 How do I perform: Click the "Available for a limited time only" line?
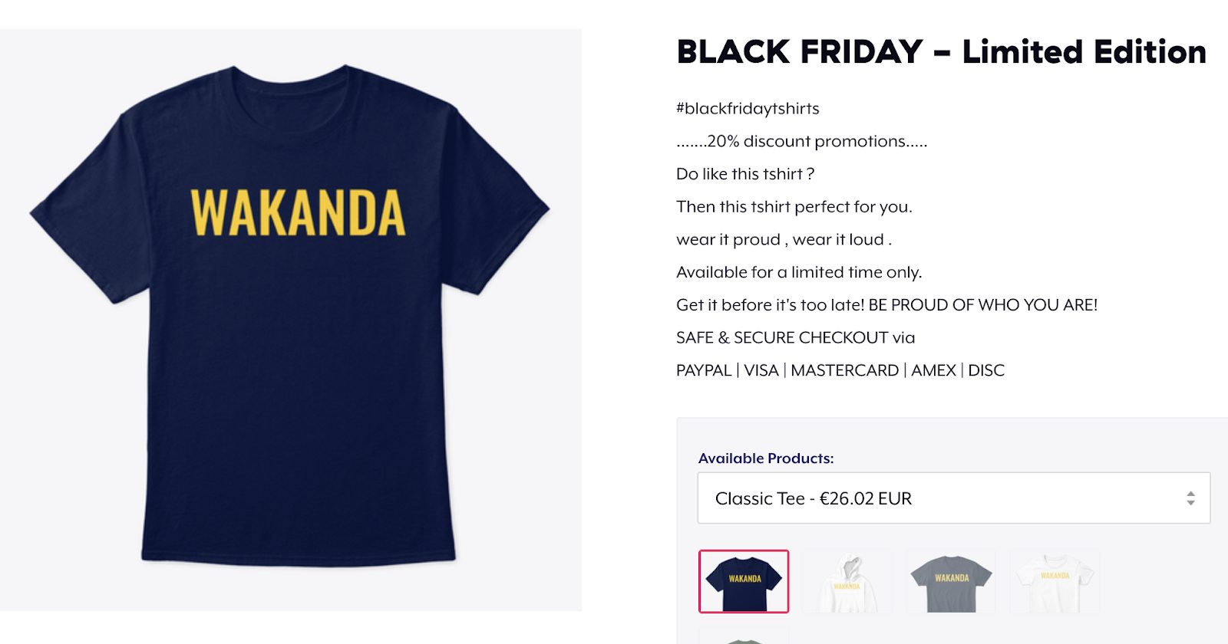point(799,272)
